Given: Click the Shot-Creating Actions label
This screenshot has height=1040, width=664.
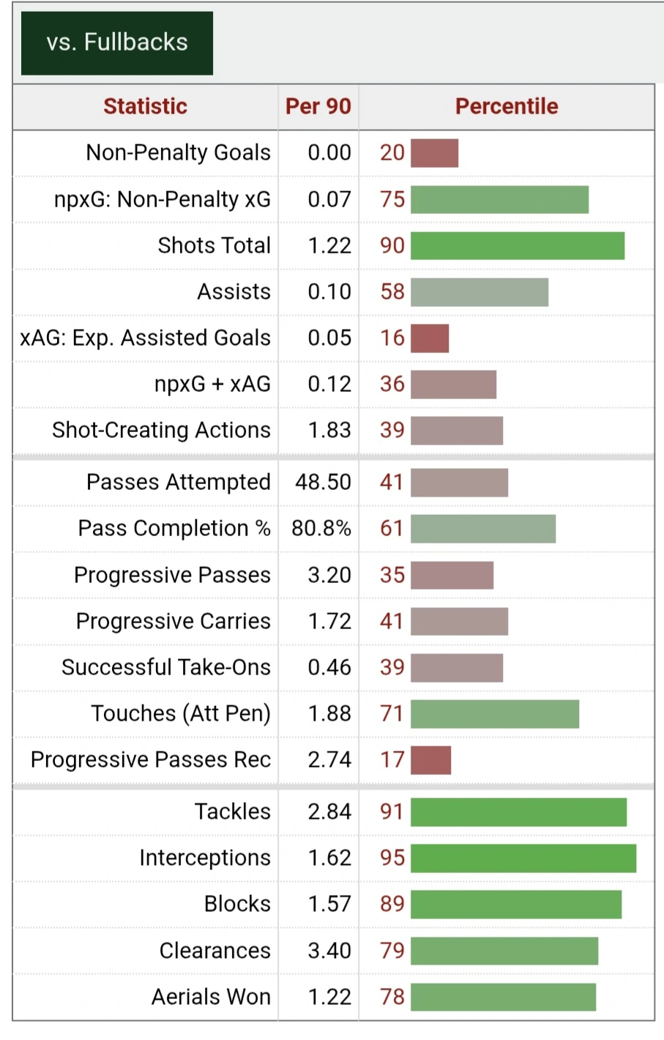Looking at the screenshot, I should coord(161,430).
